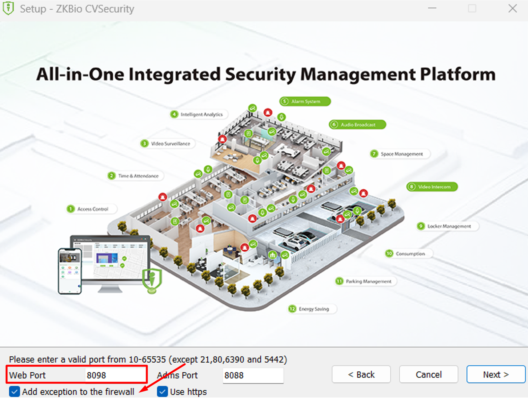This screenshot has width=528, height=398.
Task: Cancel the ZKBio CVSecurity setup
Action: (428, 374)
